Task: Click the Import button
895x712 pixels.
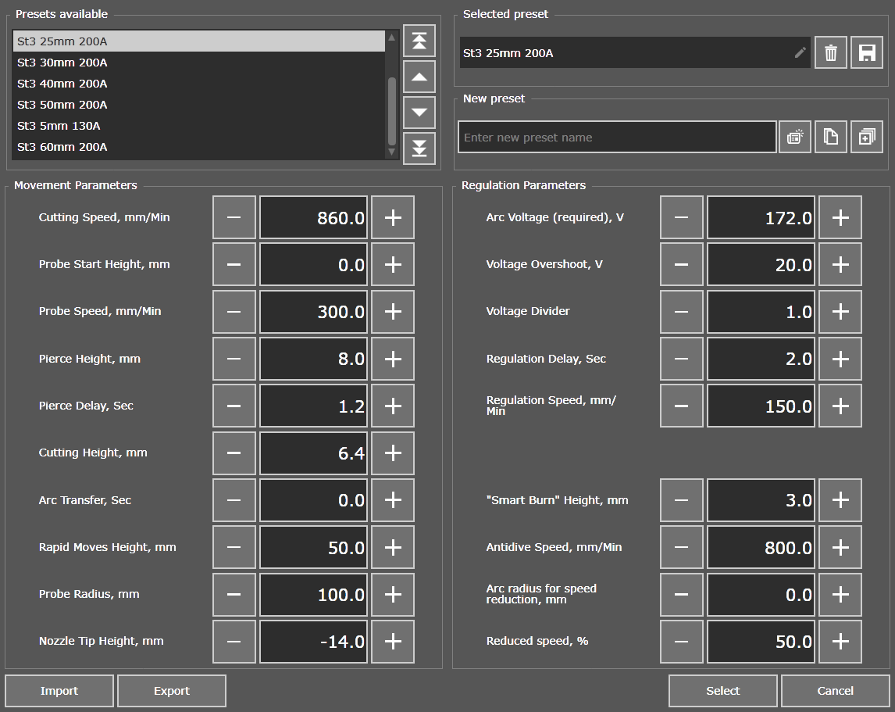Action: pos(59,691)
